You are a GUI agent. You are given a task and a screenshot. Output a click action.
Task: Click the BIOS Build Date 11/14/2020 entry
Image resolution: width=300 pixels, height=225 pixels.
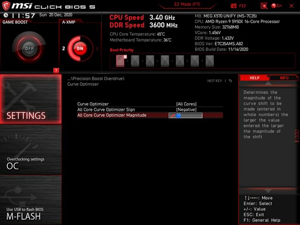point(221,49)
